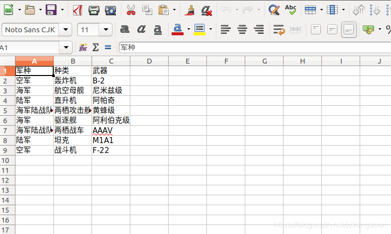The width and height of the screenshot is (391, 234).
Task: Toggle Align Right
Action: [x=259, y=30]
